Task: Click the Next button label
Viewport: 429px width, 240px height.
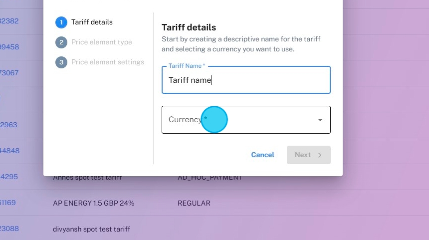Action: [x=303, y=155]
